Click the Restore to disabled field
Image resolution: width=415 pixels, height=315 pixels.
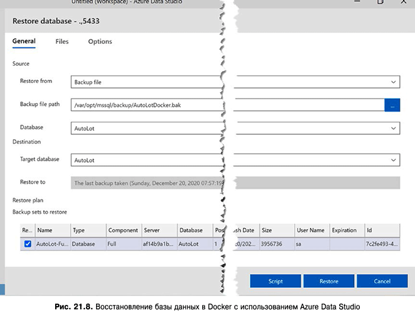point(235,183)
